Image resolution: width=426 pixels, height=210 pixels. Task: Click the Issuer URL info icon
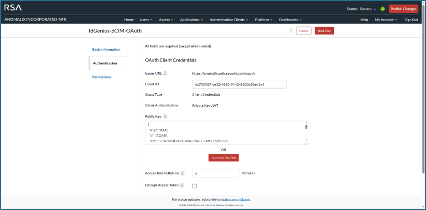click(165, 73)
